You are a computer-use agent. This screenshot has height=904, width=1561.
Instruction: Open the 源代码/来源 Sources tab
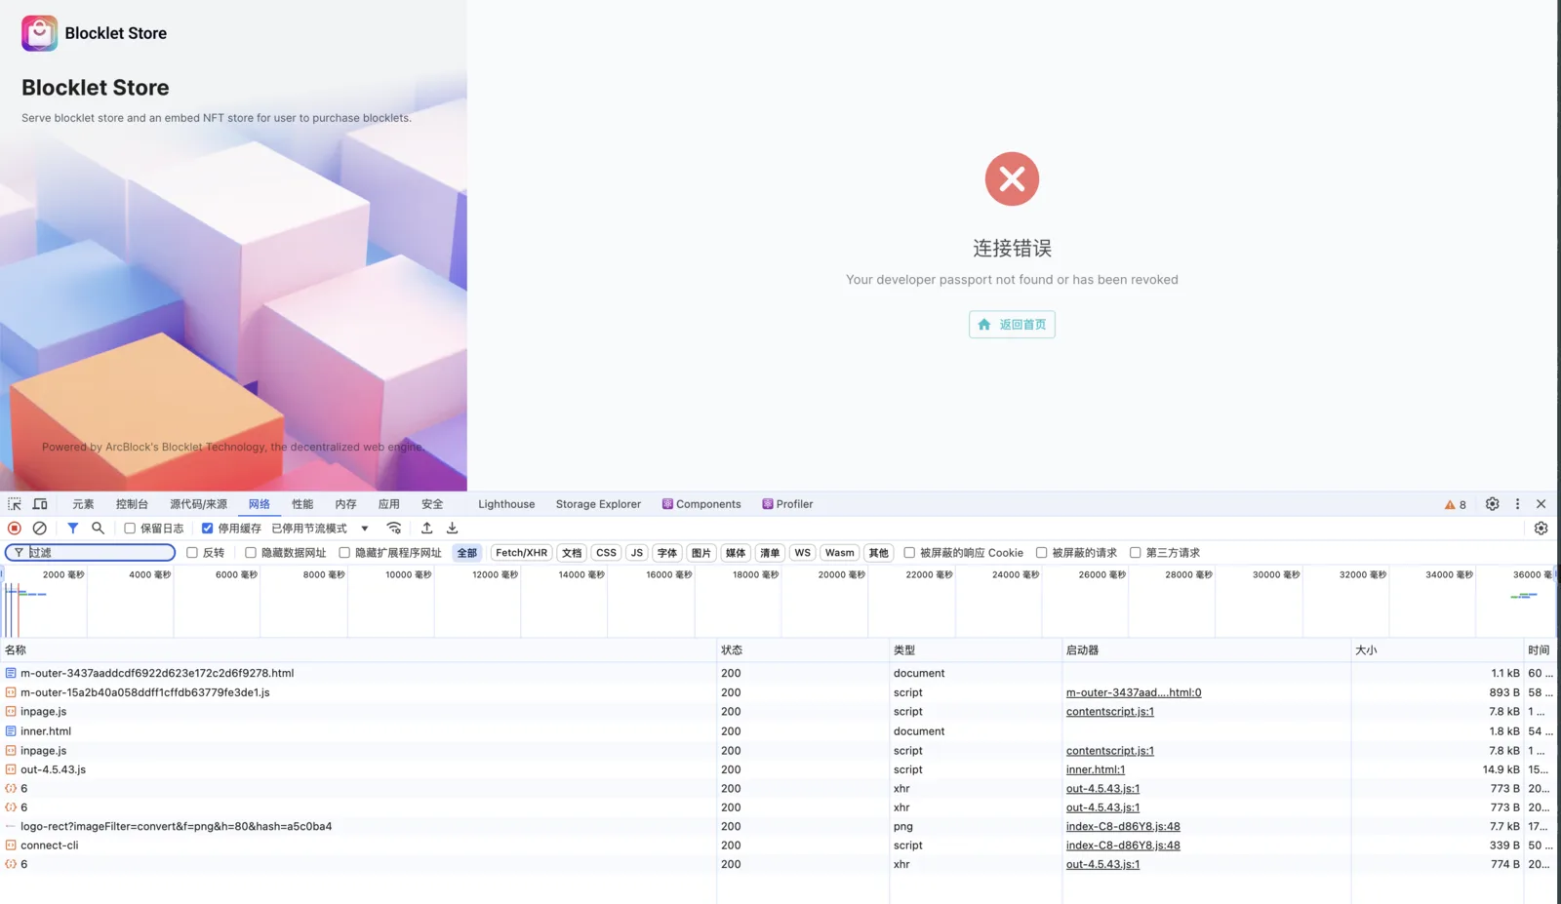point(198,504)
